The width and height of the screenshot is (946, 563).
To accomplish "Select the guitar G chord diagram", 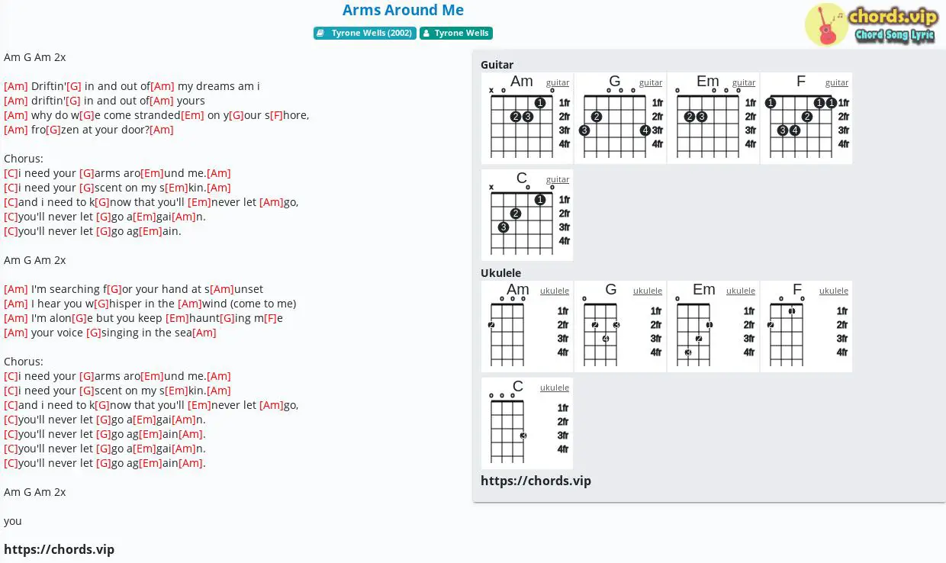I will pos(620,118).
